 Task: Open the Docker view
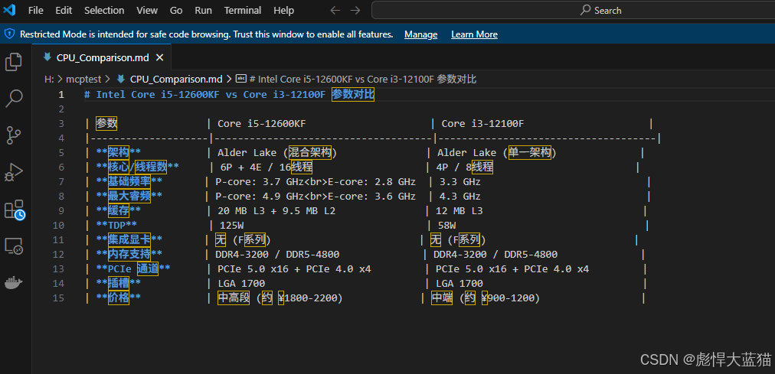[x=14, y=283]
